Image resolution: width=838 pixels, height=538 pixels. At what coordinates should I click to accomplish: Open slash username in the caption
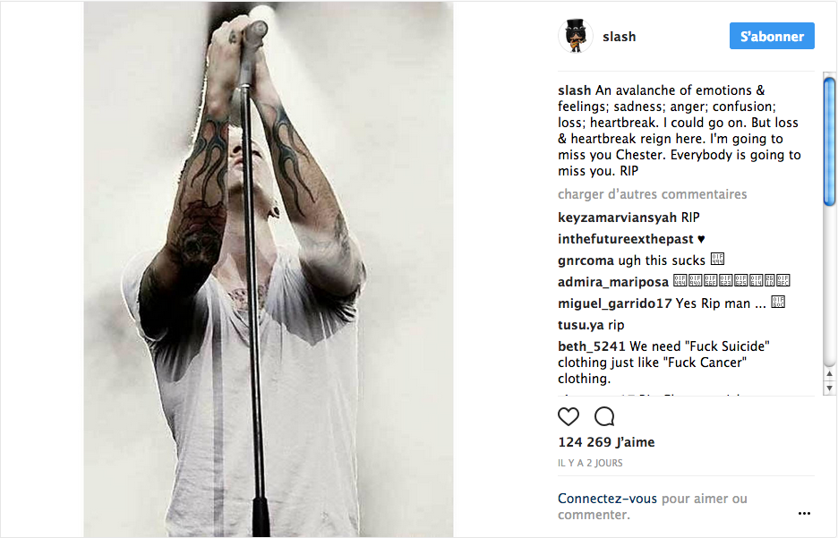(574, 90)
